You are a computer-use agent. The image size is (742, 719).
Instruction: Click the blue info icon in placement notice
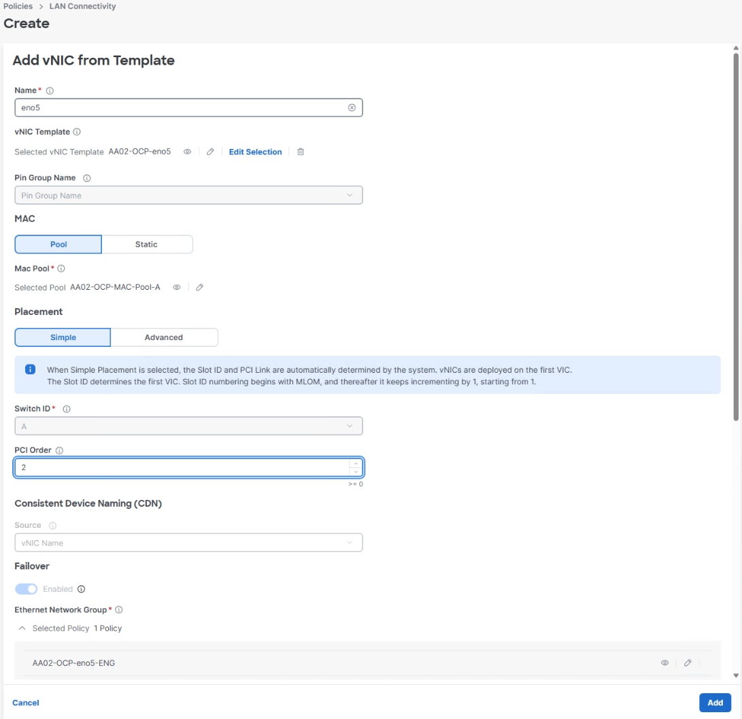coord(30,369)
